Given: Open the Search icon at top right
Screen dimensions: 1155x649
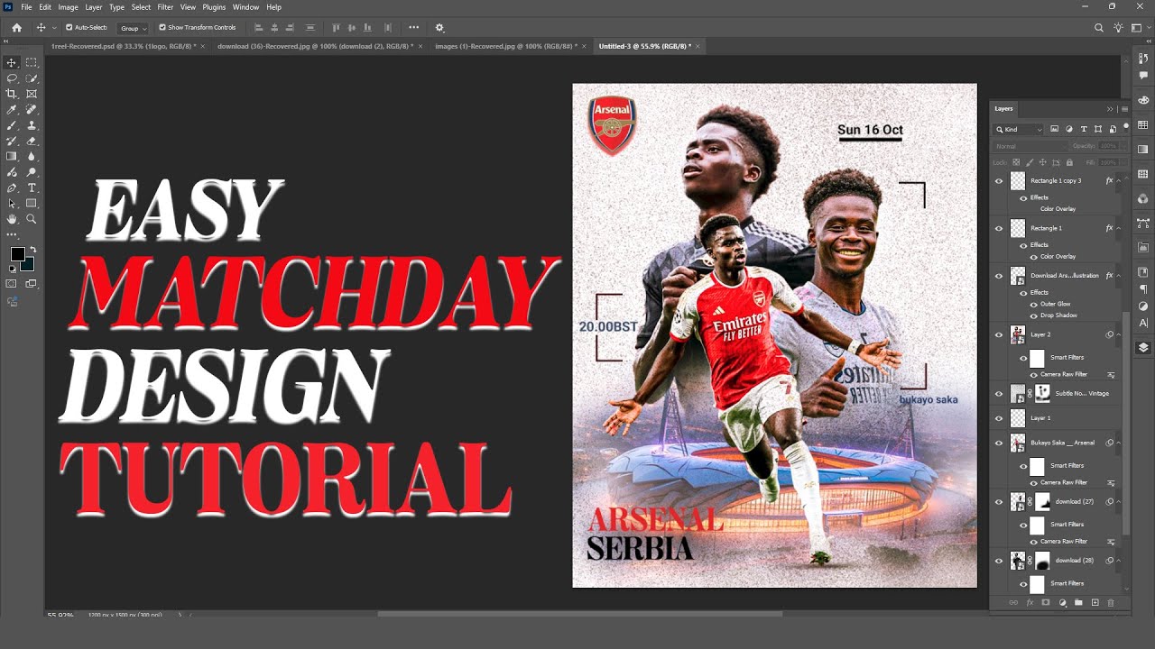Looking at the screenshot, I should pos(1098,28).
